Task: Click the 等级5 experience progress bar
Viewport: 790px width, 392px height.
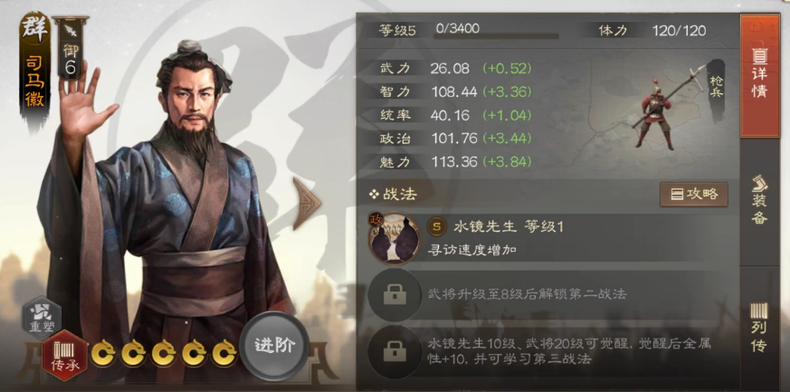Action: coord(496,36)
